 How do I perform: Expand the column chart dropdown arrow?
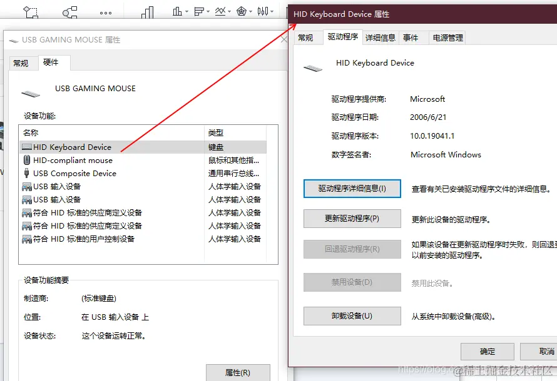pos(187,12)
